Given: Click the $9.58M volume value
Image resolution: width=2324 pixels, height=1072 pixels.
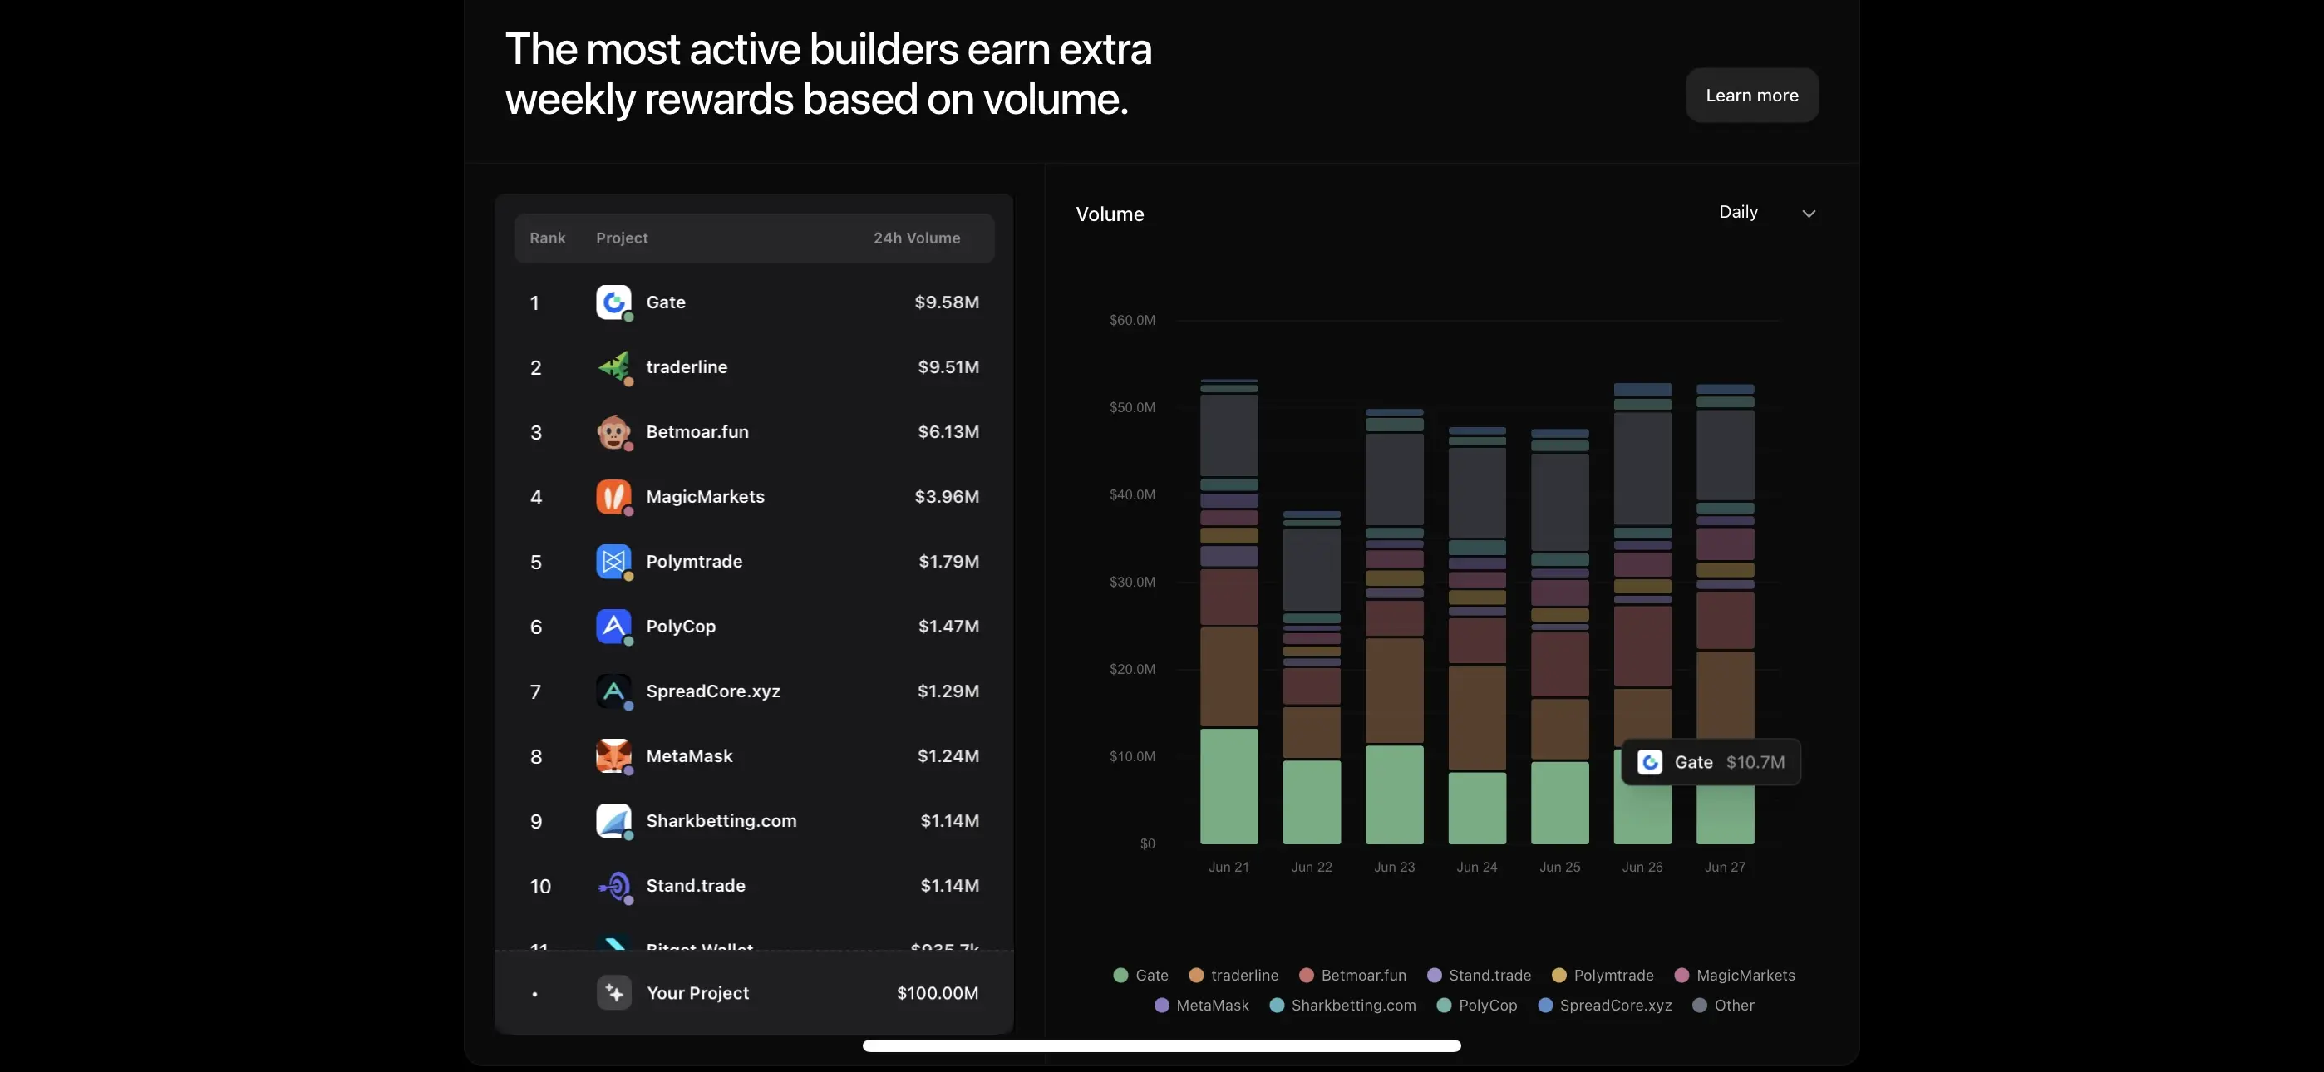Looking at the screenshot, I should click(x=947, y=302).
